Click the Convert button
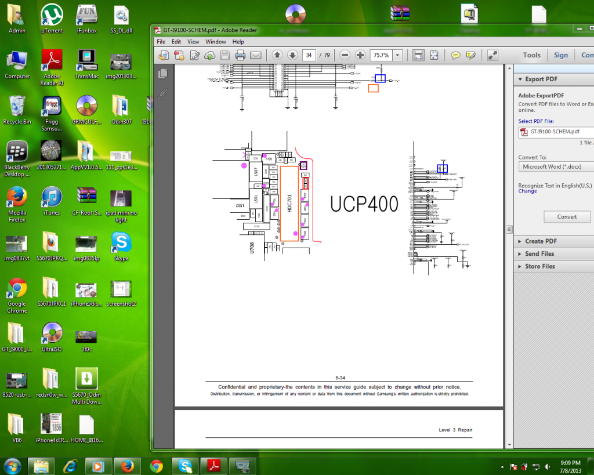 click(x=567, y=217)
